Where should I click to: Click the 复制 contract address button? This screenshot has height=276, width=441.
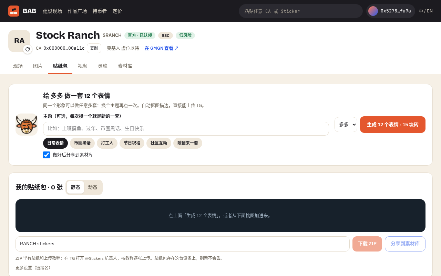coord(94,48)
